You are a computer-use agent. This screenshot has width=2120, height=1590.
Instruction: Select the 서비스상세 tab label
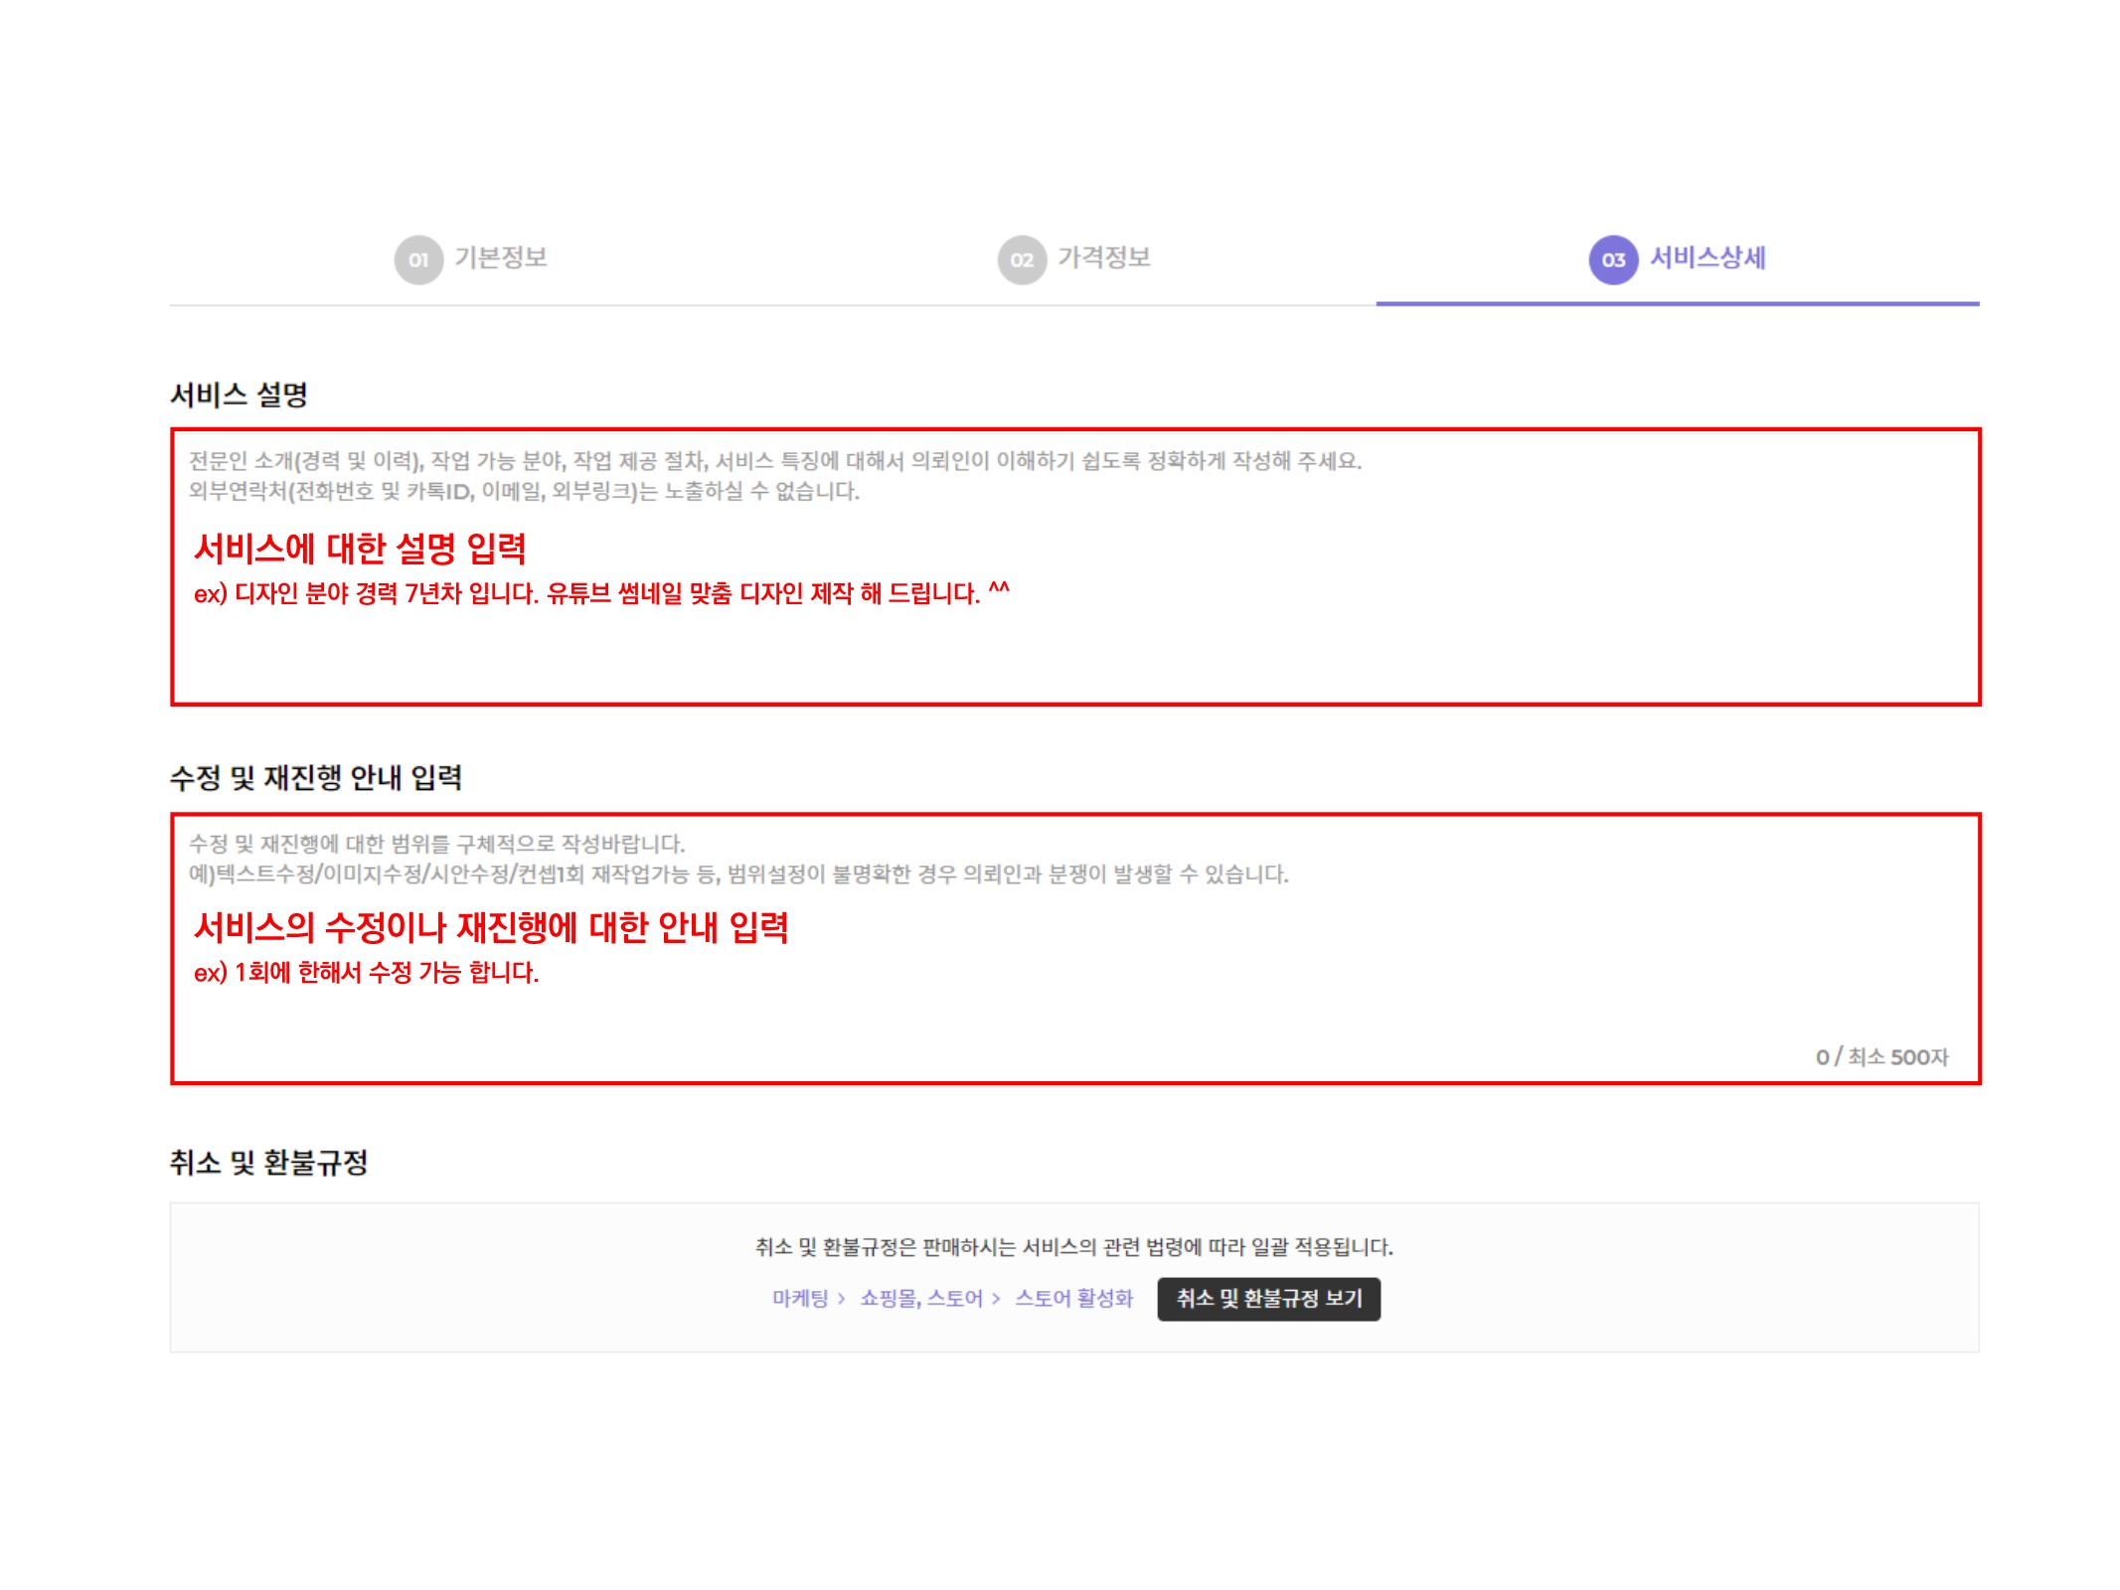[1707, 257]
